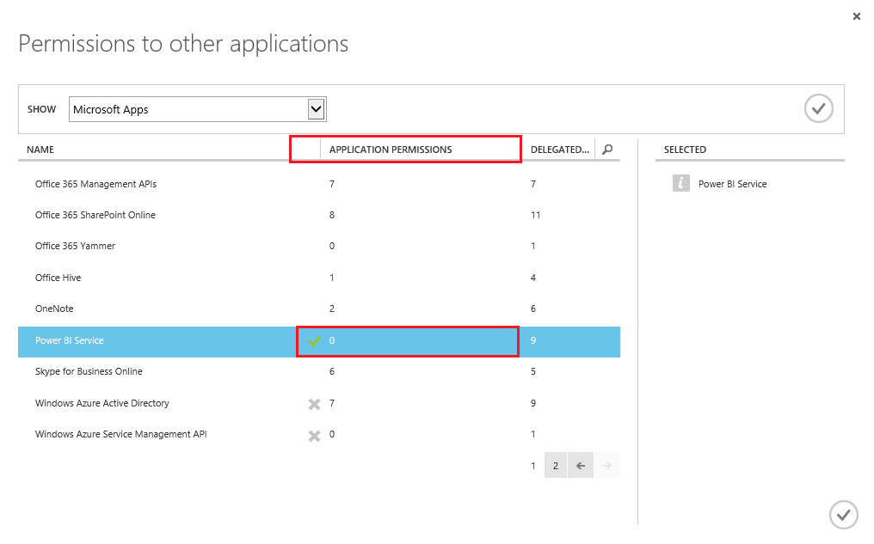Select the Office Hive row
874x544 pixels.
coord(319,278)
